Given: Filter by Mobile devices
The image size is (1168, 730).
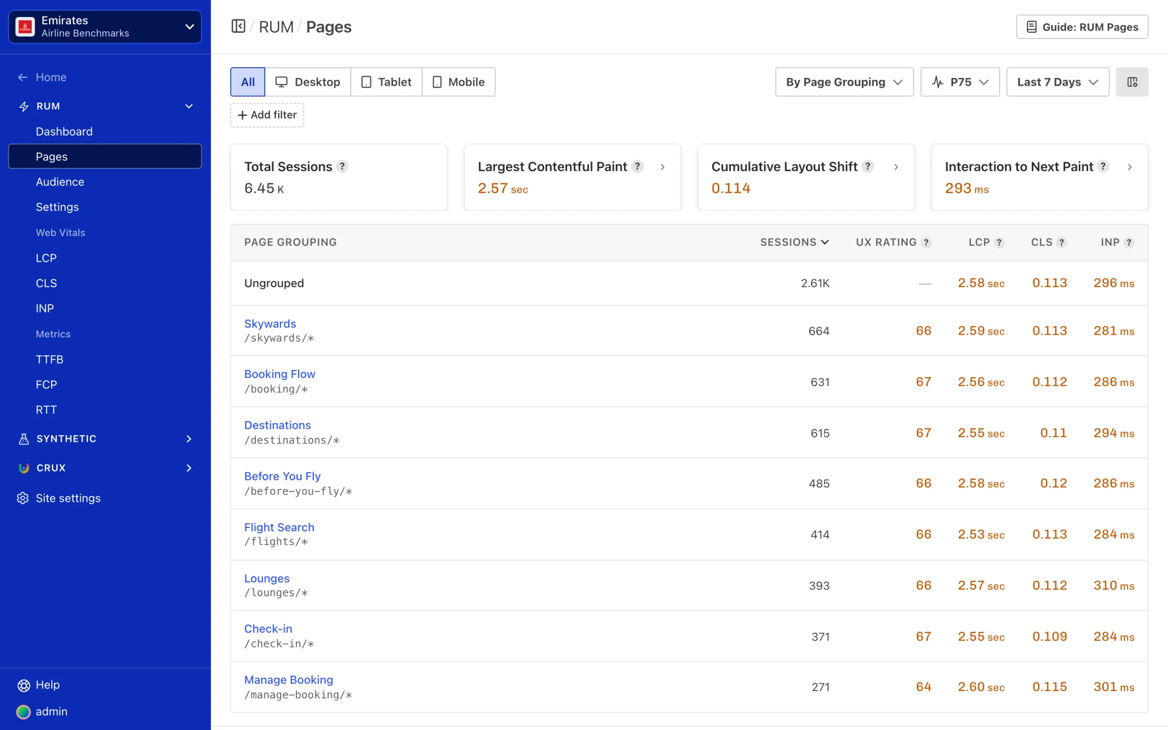Looking at the screenshot, I should (459, 82).
